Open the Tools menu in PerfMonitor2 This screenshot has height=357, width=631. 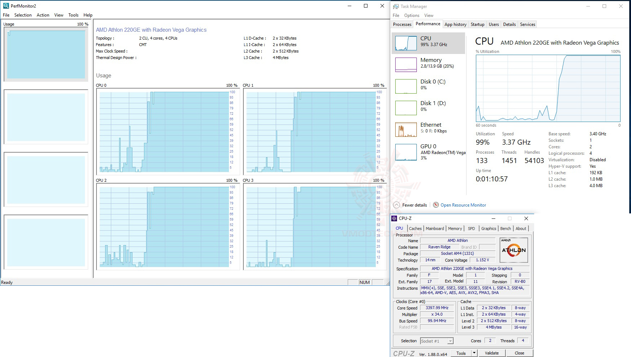coord(73,15)
